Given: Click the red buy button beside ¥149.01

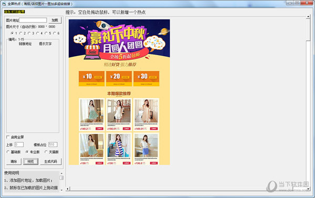Looking at the screenshot, I should pos(154,129).
